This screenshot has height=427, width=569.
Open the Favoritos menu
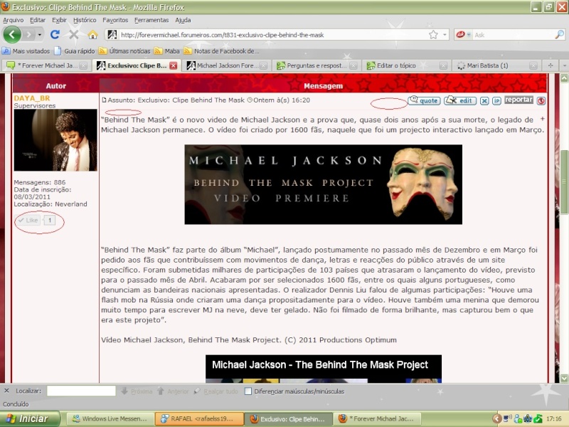[115, 20]
